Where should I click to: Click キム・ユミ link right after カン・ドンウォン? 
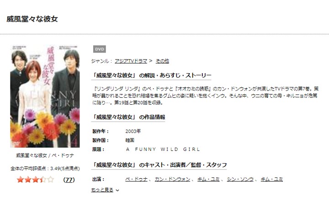click(208, 179)
